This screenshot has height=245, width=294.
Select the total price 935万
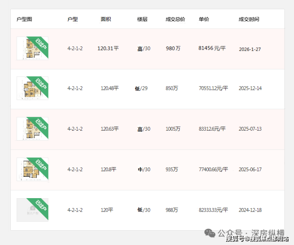click(172, 170)
